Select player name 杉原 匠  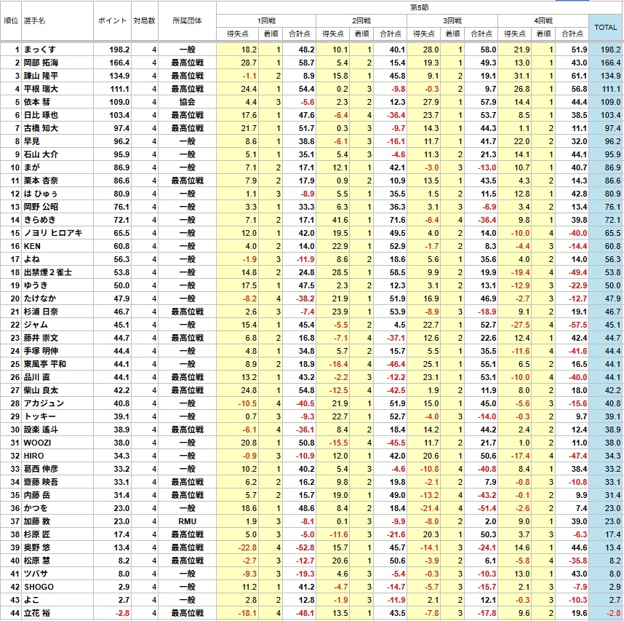pos(37,534)
